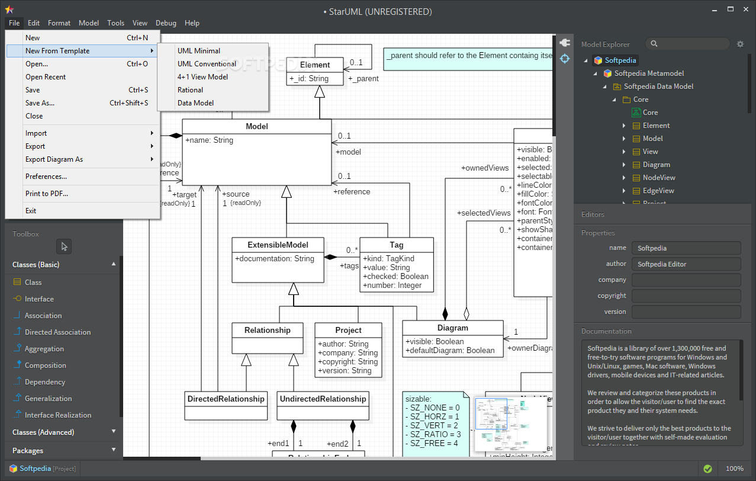Collapse the Core package node

(615, 100)
